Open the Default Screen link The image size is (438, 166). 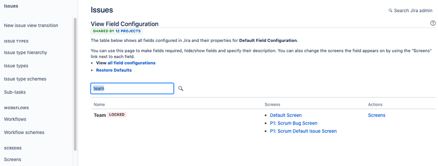[286, 115]
